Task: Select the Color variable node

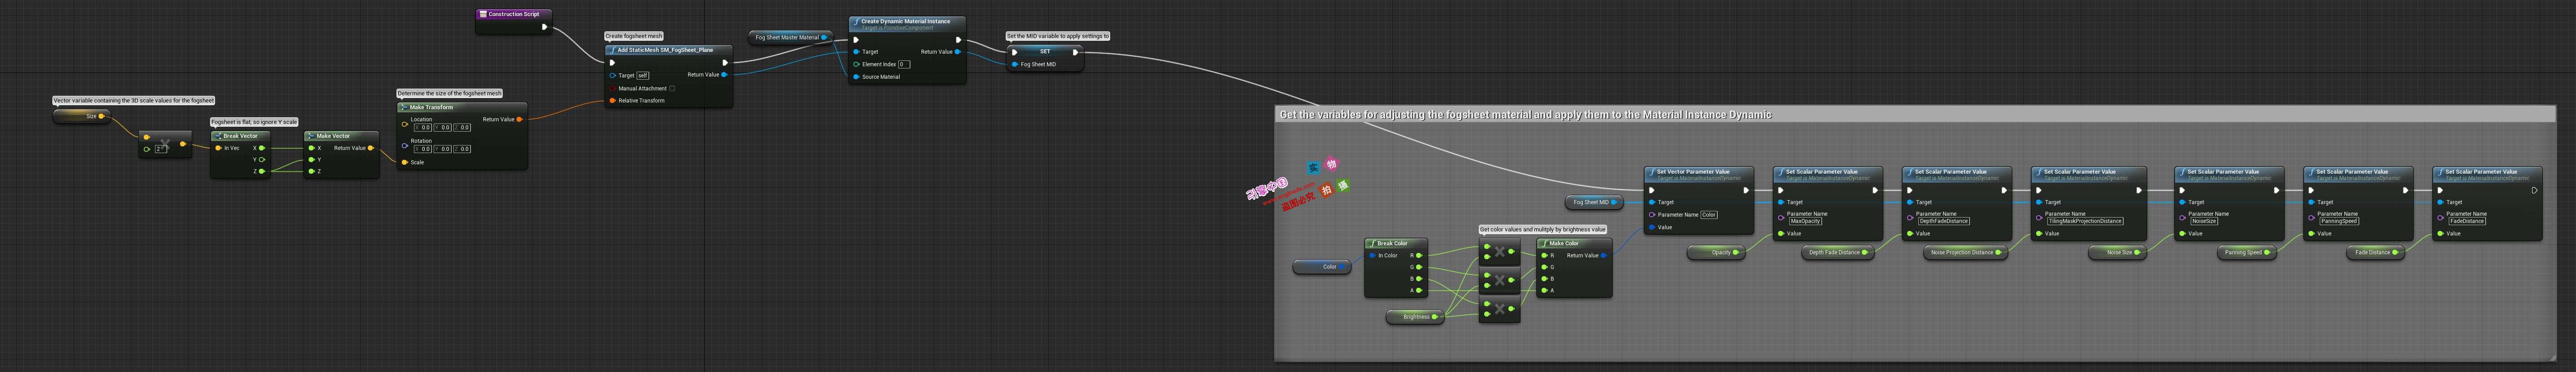Action: [1322, 267]
